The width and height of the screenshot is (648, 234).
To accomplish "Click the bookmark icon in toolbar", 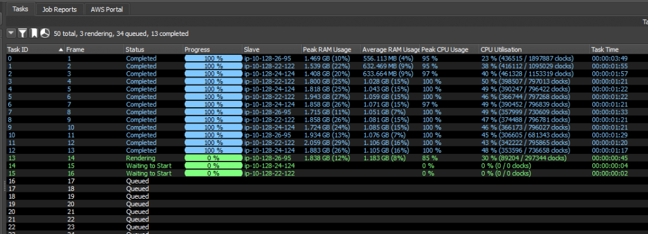I will [34, 33].
